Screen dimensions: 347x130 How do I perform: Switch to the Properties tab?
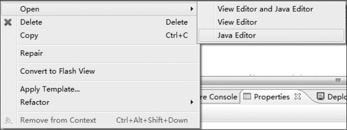coord(272,97)
